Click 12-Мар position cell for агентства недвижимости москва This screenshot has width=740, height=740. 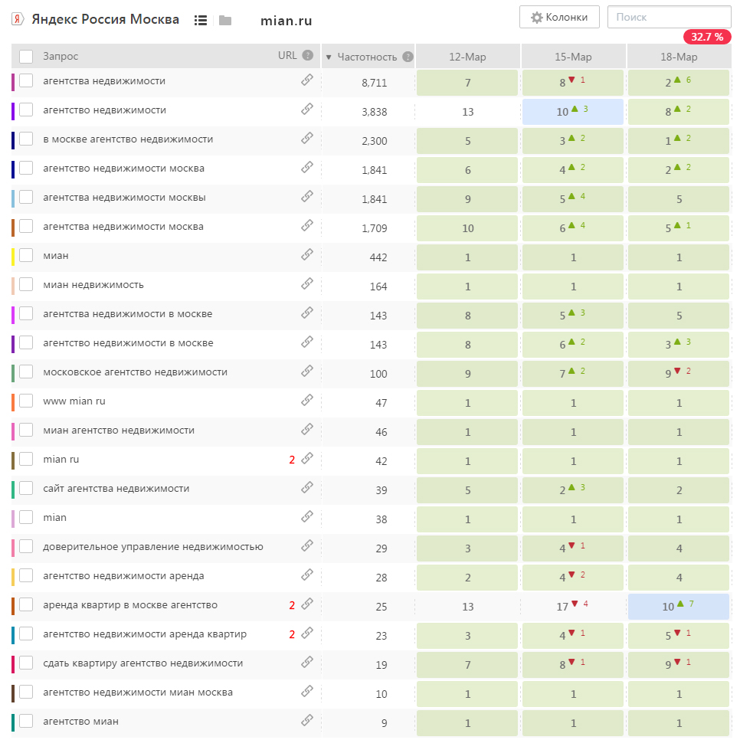467,228
